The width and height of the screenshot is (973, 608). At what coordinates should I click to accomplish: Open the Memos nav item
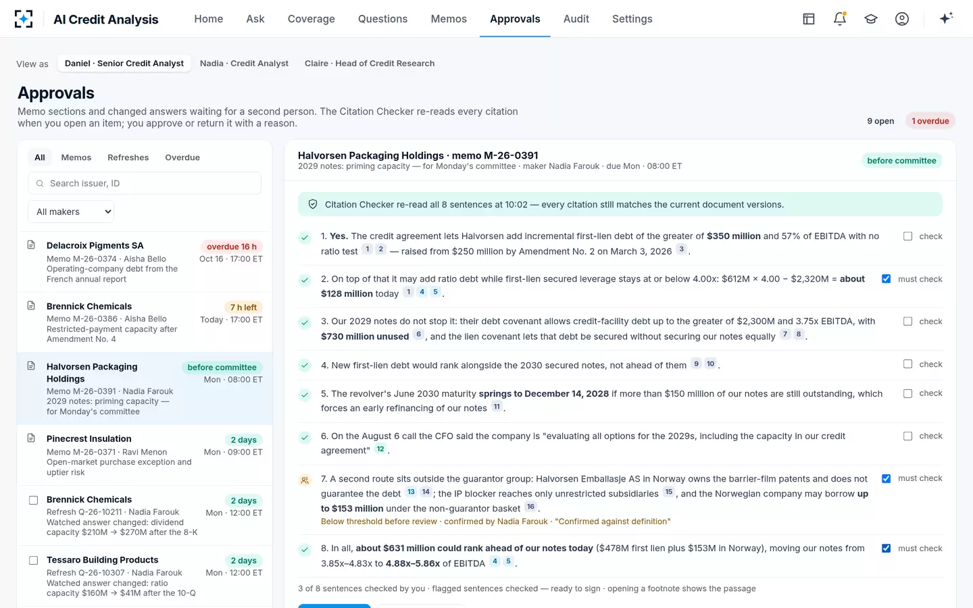pos(449,19)
